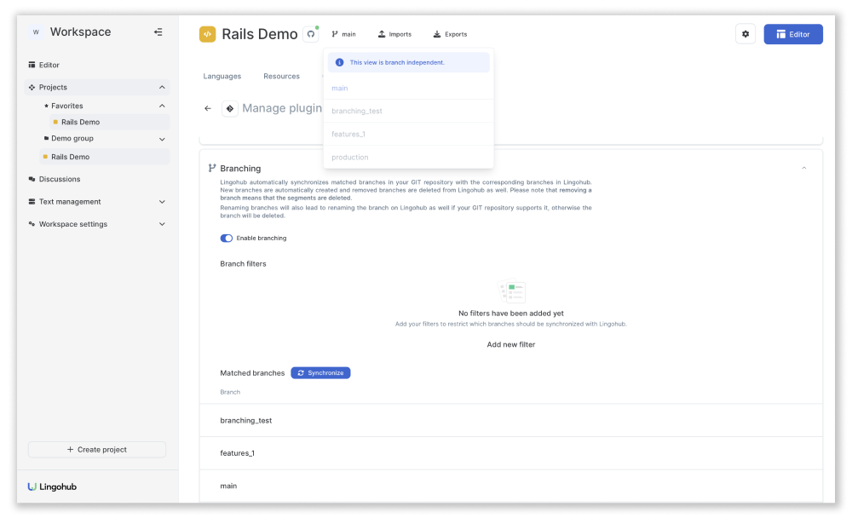Click the orange Rails Demo project icon
Screen dimensions: 852x518
pyautogui.click(x=207, y=34)
